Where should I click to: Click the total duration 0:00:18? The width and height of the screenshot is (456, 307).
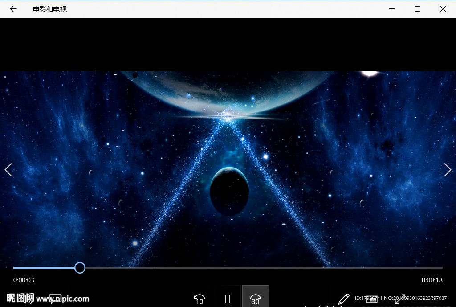coord(432,280)
